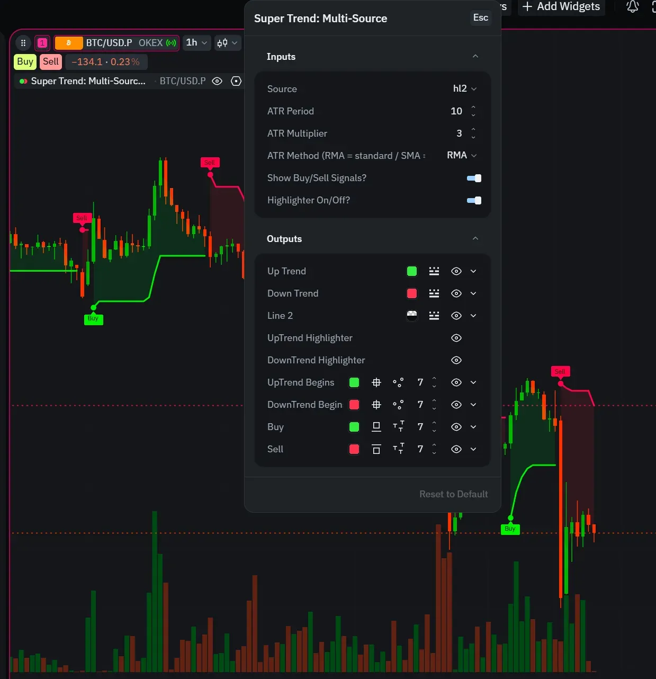Click the ATR Multiplier value field
The image size is (656, 679).
click(x=459, y=133)
